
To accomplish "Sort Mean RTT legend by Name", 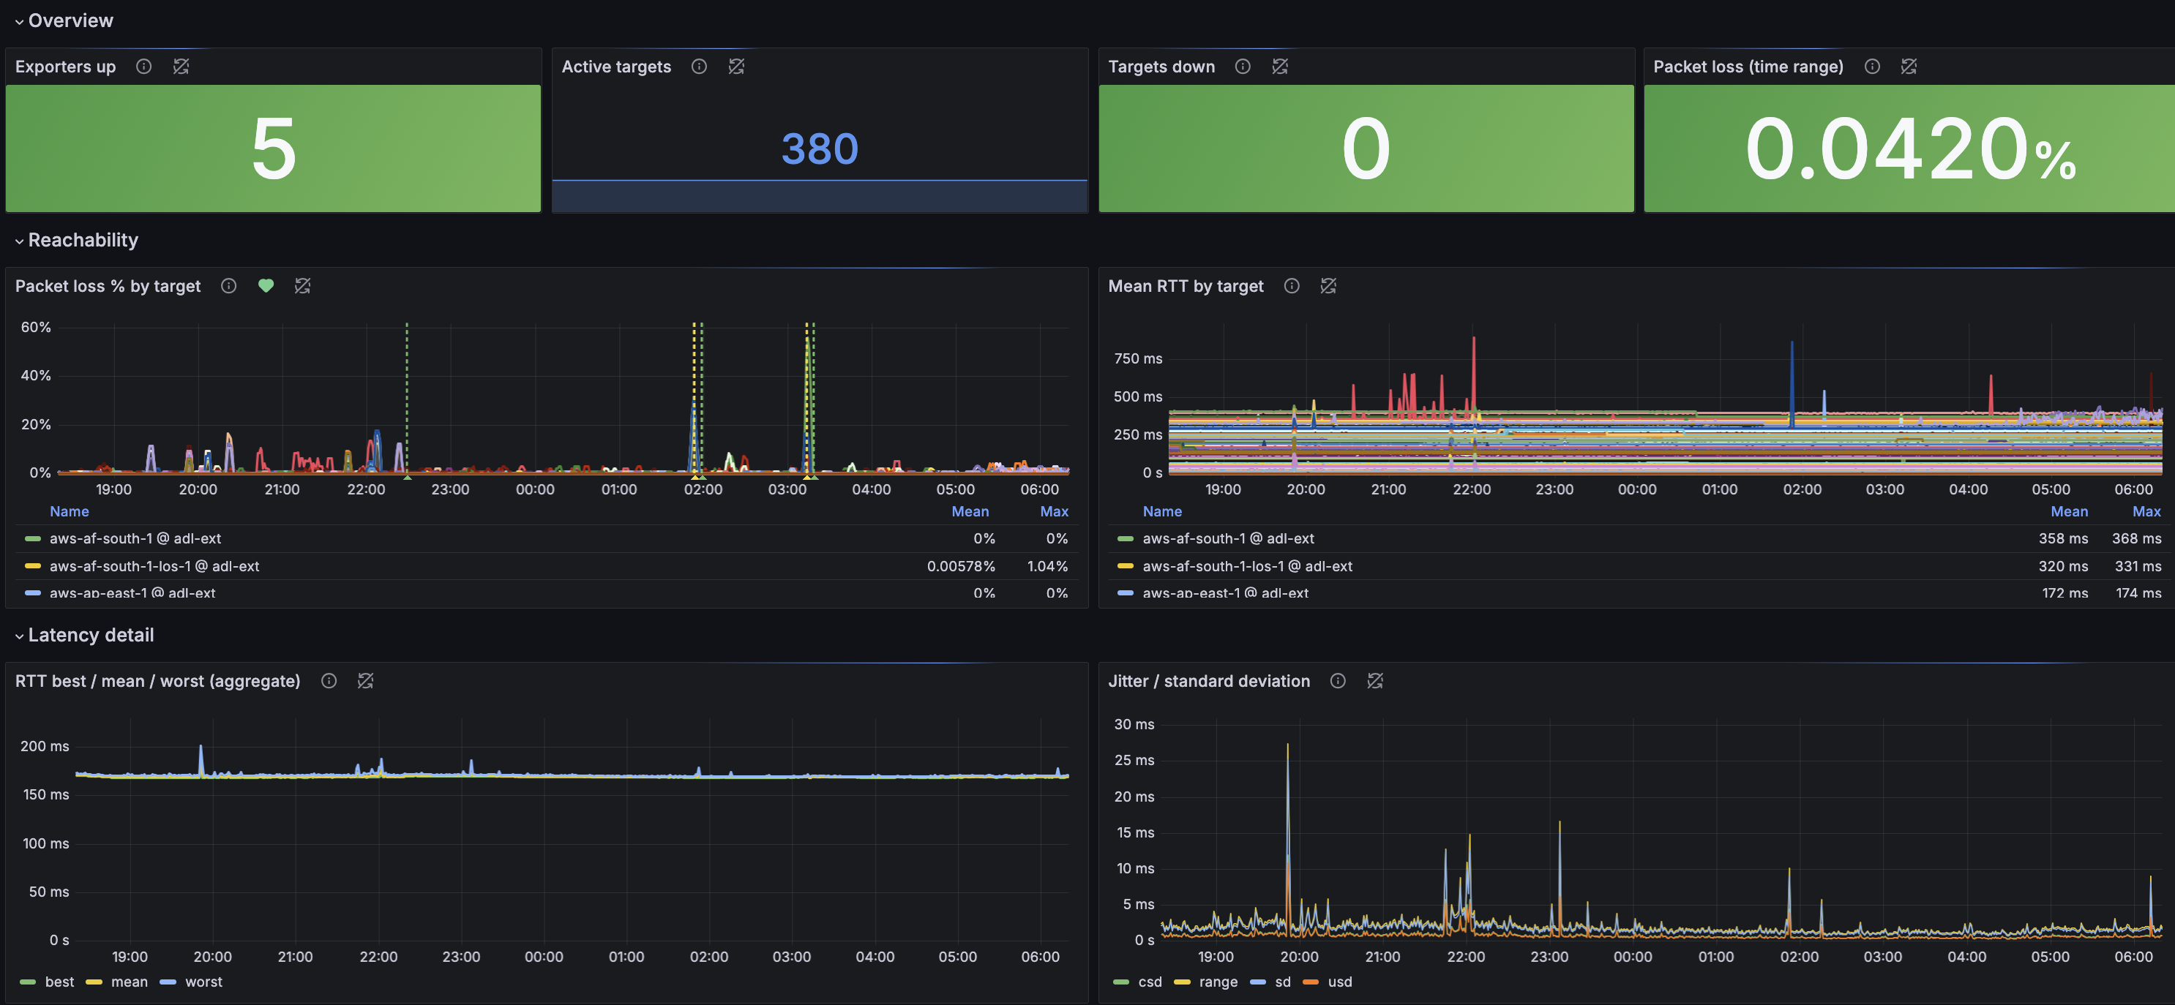I will [x=1162, y=511].
